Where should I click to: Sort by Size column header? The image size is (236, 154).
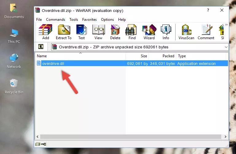pyautogui.click(x=137, y=56)
